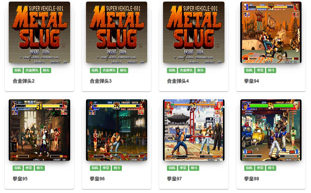Select the 街机 tag under 拳皇96

pyautogui.click(x=95, y=168)
